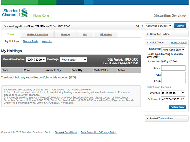Switch to the Market Information tab
190x142 pixels.
pyautogui.click(x=37, y=35)
